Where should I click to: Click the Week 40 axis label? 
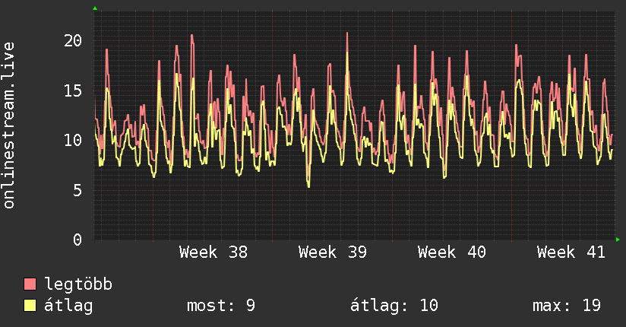(x=452, y=252)
